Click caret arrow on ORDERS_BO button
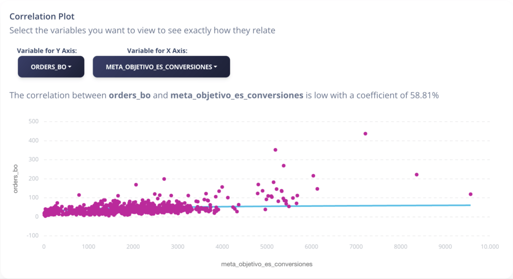 coord(70,66)
